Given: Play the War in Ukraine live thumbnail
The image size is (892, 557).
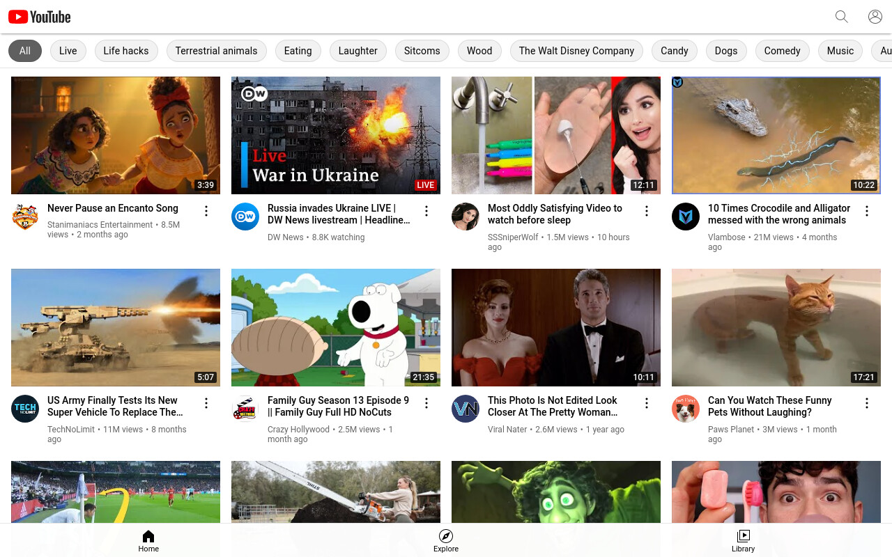Looking at the screenshot, I should point(336,135).
